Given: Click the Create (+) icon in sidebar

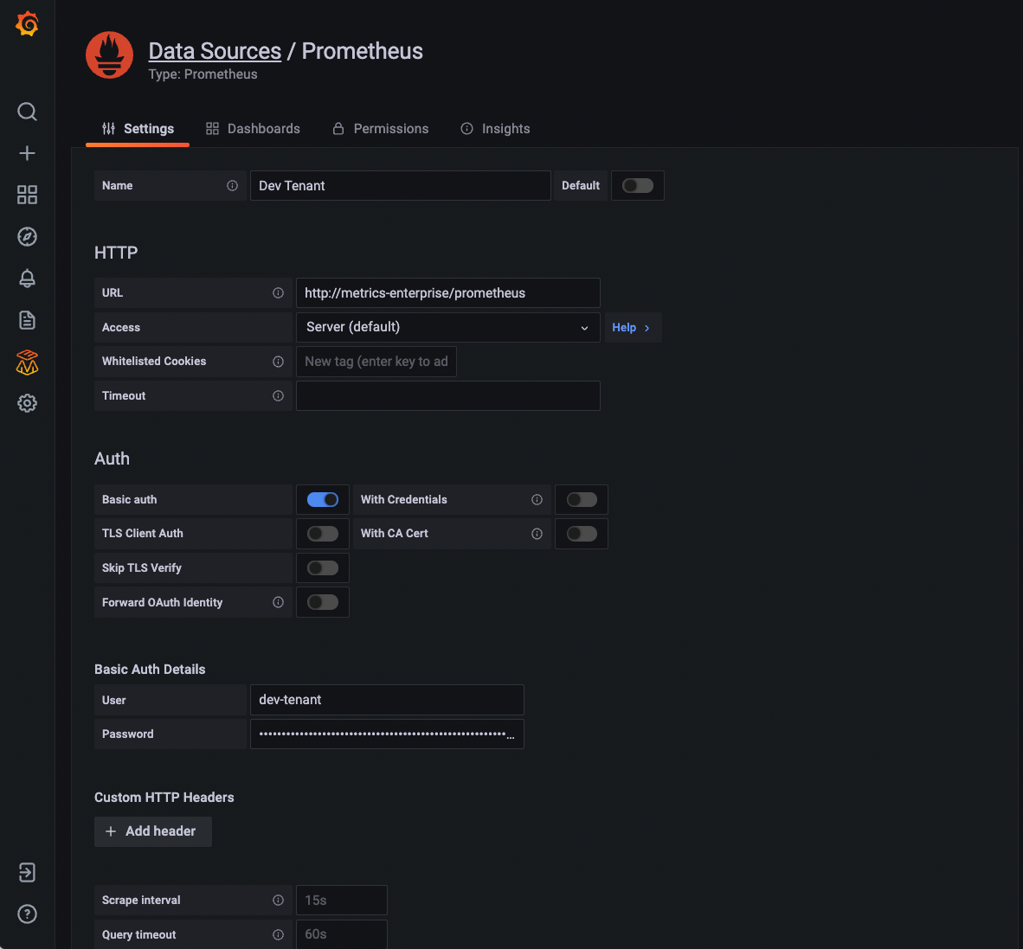Looking at the screenshot, I should pos(27,153).
